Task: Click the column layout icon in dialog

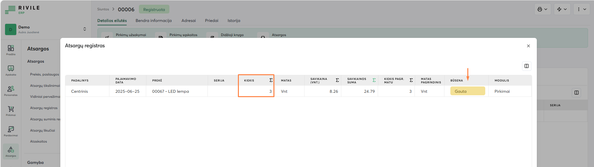Action: [526, 66]
